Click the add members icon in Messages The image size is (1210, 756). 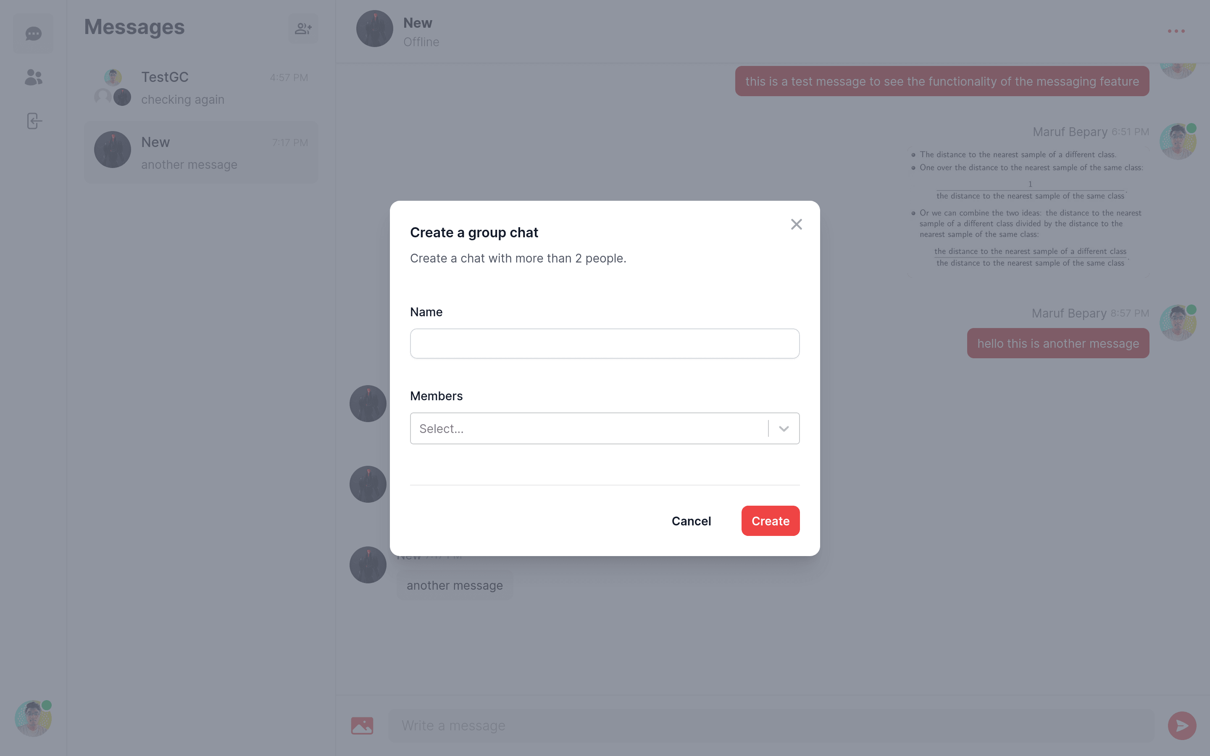(303, 29)
